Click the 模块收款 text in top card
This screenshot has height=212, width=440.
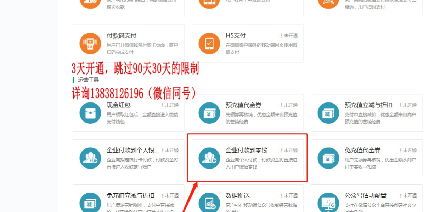point(116,7)
